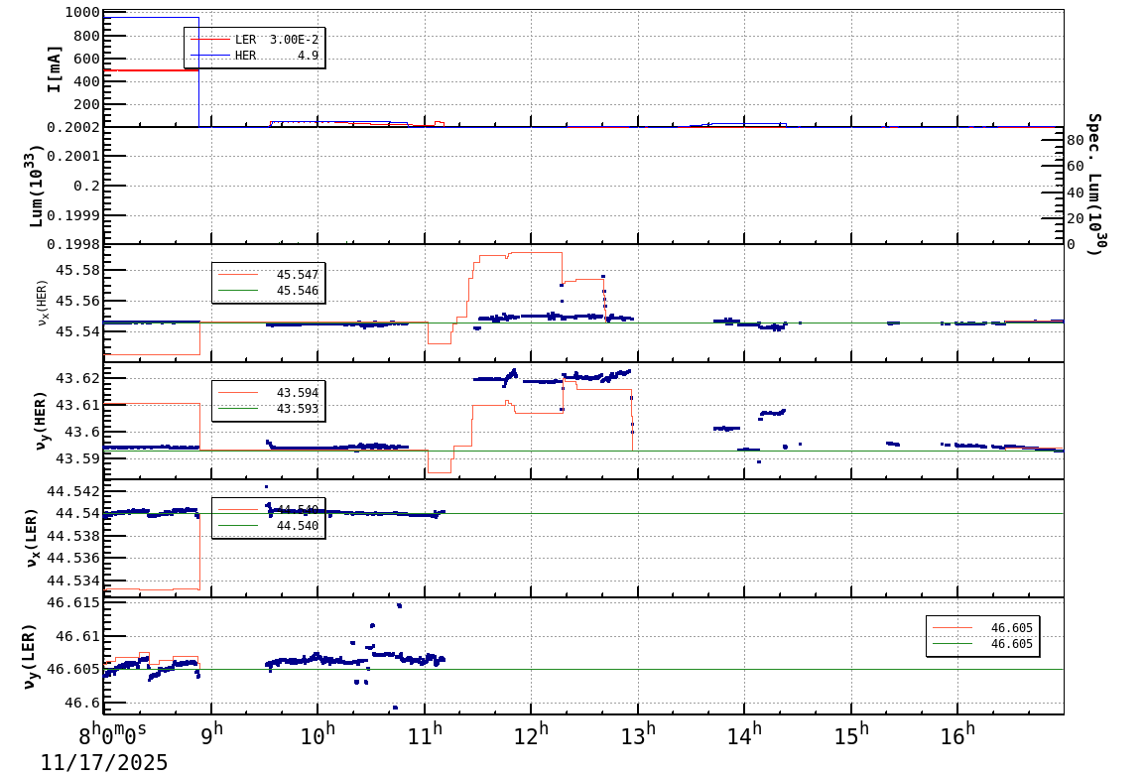Click the LER 3.00E-2 legend entry

pos(254,40)
